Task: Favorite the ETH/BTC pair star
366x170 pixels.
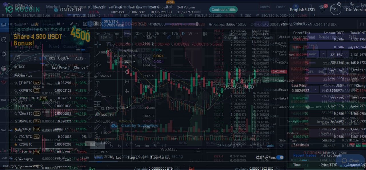Action: [x=16, y=83]
